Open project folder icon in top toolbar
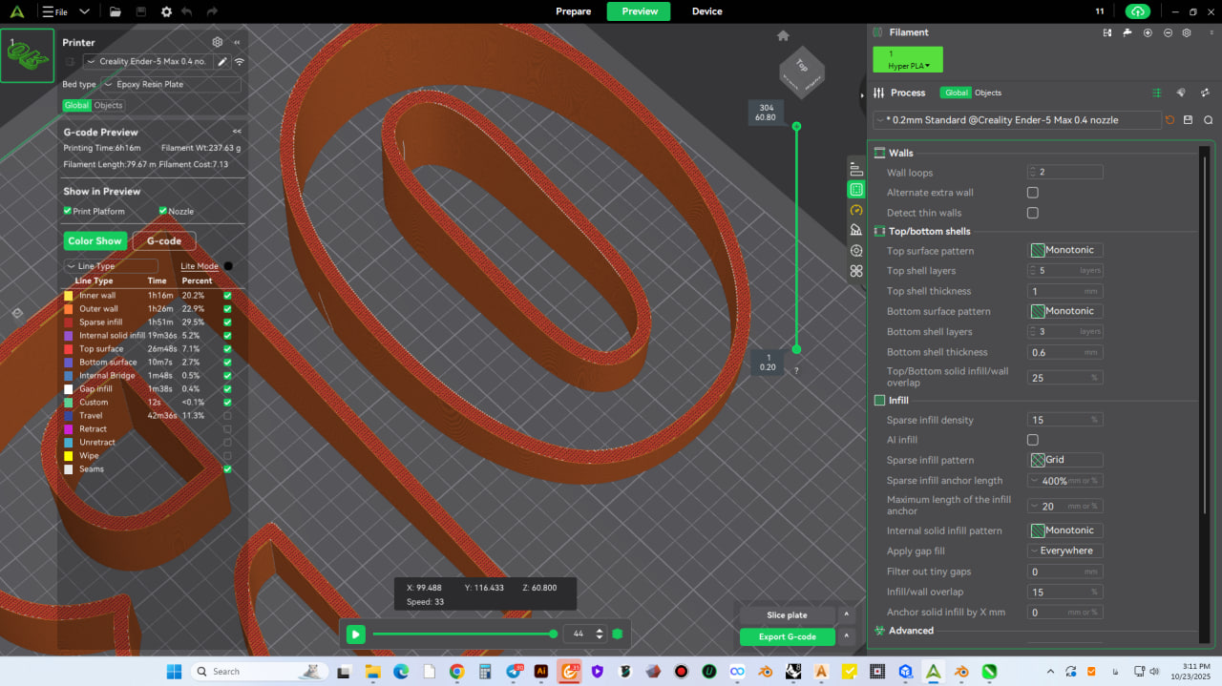 pos(115,11)
